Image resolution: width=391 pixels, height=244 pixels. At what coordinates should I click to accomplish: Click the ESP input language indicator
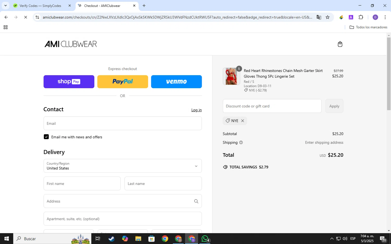click(353, 239)
